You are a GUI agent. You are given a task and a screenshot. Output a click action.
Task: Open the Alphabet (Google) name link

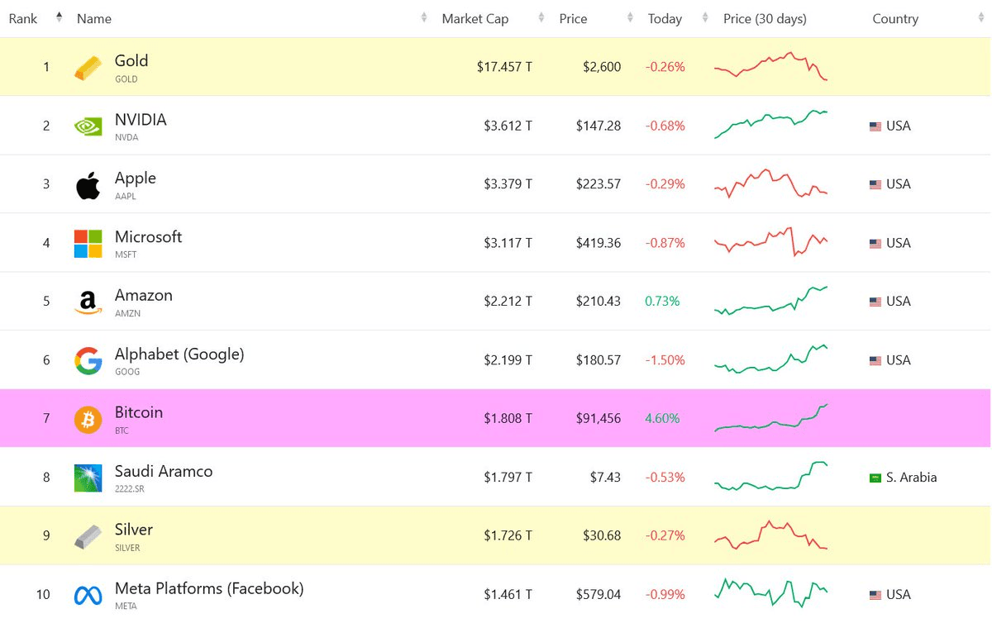179,354
